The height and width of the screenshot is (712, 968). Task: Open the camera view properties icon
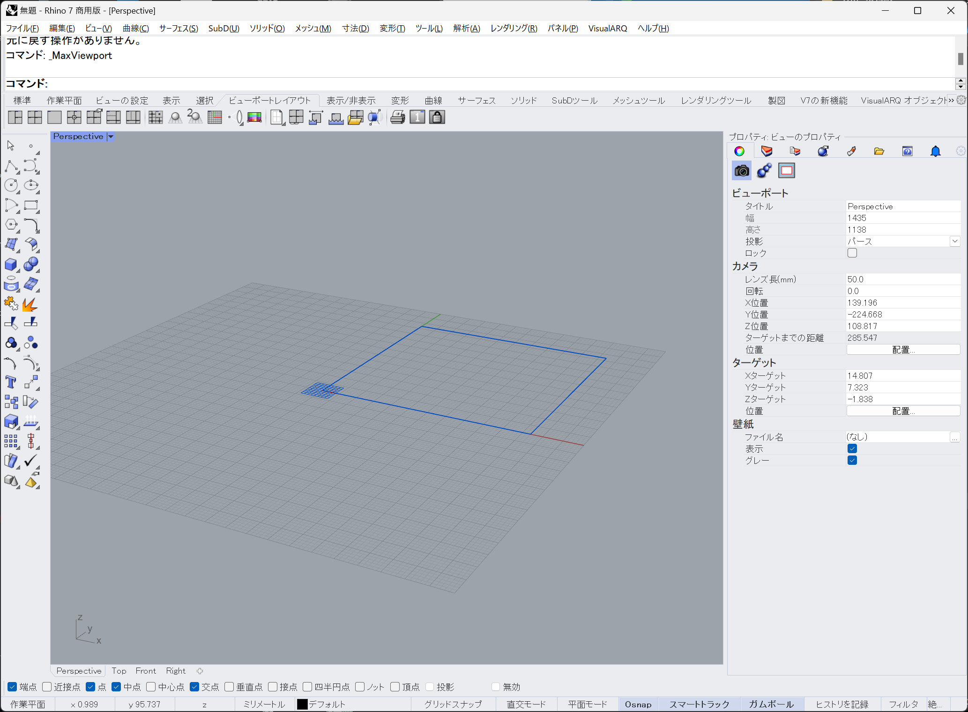pos(741,171)
